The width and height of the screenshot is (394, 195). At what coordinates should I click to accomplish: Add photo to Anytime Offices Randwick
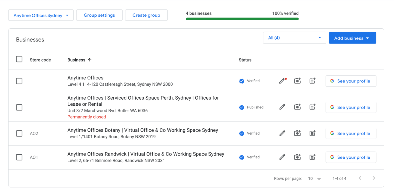(297, 157)
